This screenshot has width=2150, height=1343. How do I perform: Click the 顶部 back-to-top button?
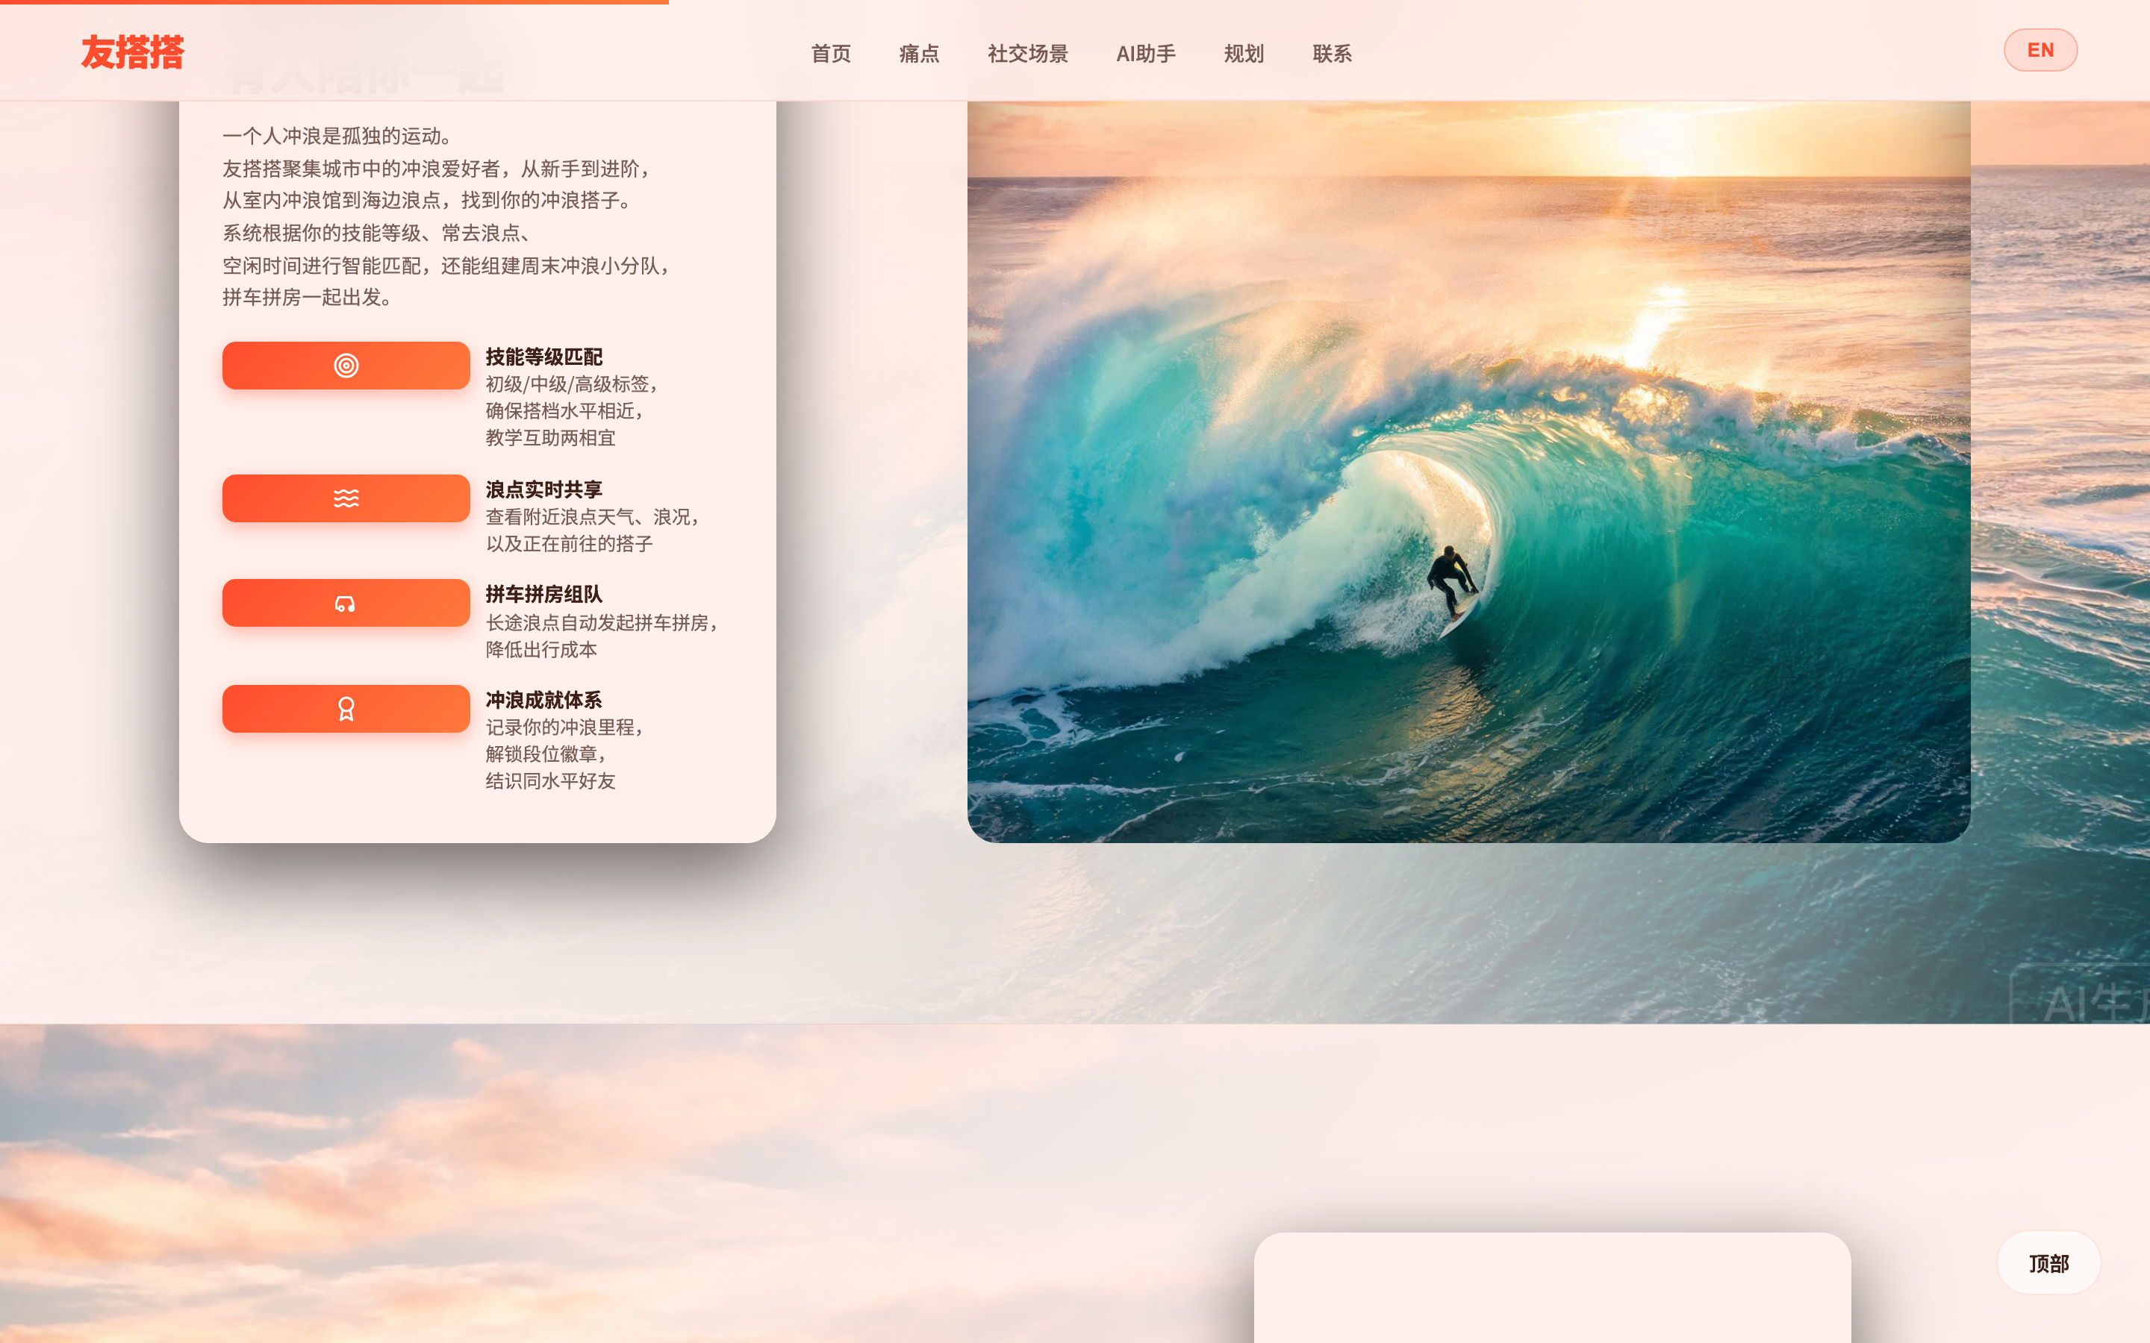[x=2048, y=1262]
